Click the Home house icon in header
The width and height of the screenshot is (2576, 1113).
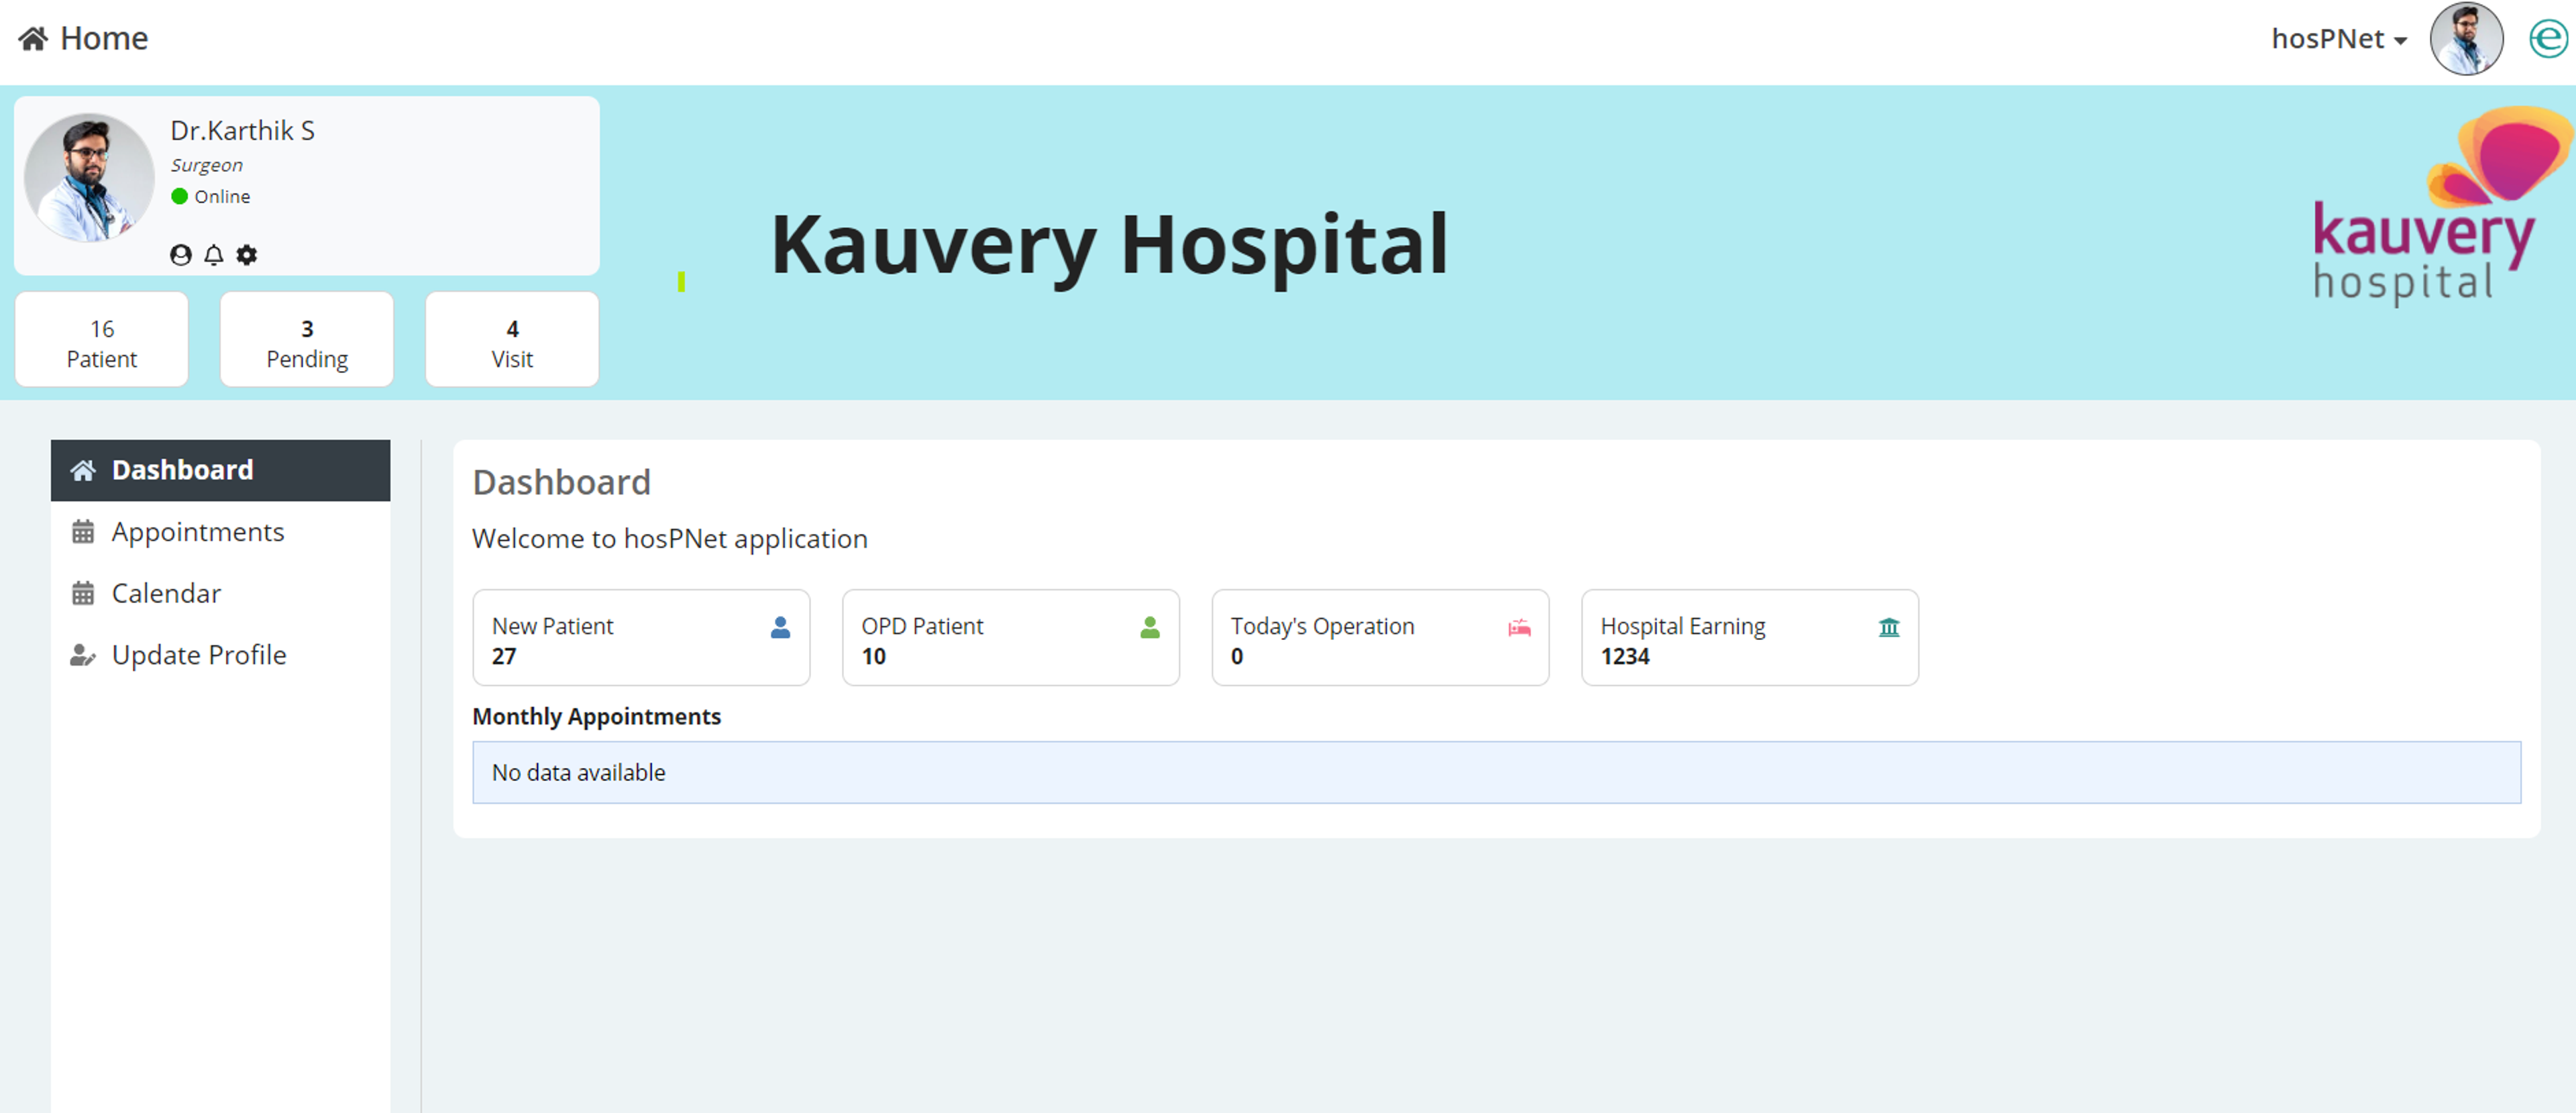pyautogui.click(x=33, y=39)
